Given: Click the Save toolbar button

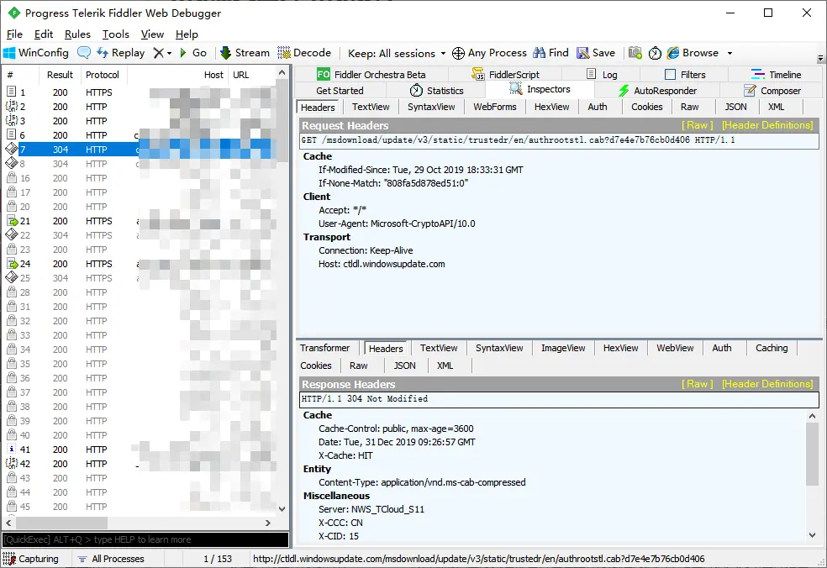Looking at the screenshot, I should click(596, 53).
